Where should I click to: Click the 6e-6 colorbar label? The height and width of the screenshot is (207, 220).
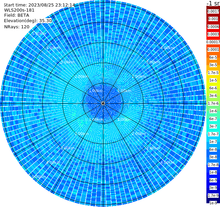pyautogui.click(x=213, y=88)
